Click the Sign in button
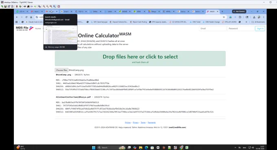The image size is (277, 150). coord(260,28)
